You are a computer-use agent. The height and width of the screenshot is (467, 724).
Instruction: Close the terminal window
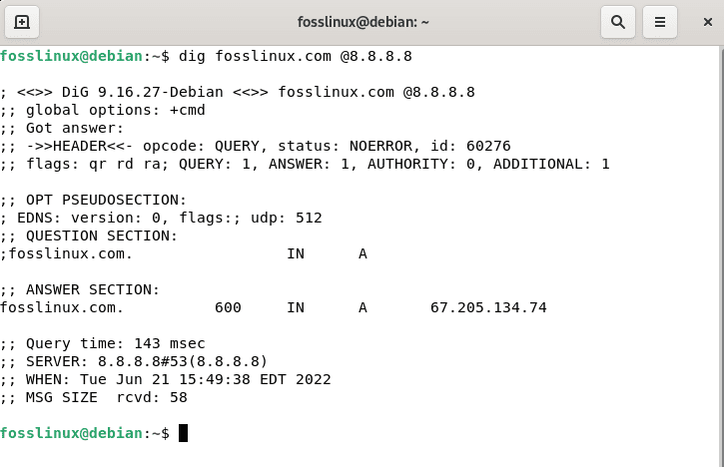[x=707, y=22]
